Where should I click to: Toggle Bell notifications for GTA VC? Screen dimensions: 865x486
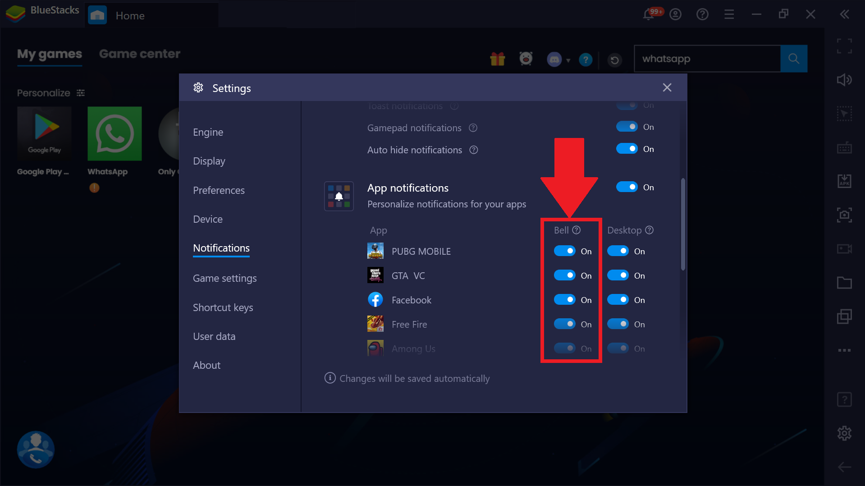tap(565, 275)
